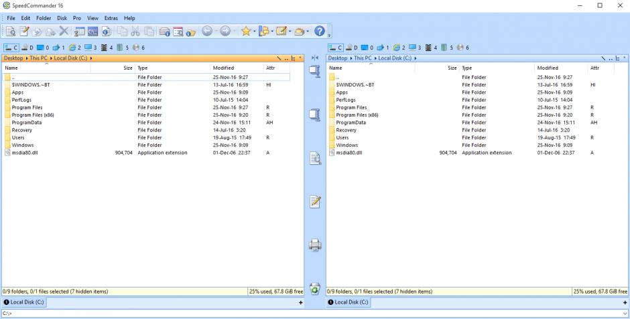Open dropdown arrow beside Back button
Image resolution: width=630 pixels, height=319 pixels.
(x=216, y=31)
